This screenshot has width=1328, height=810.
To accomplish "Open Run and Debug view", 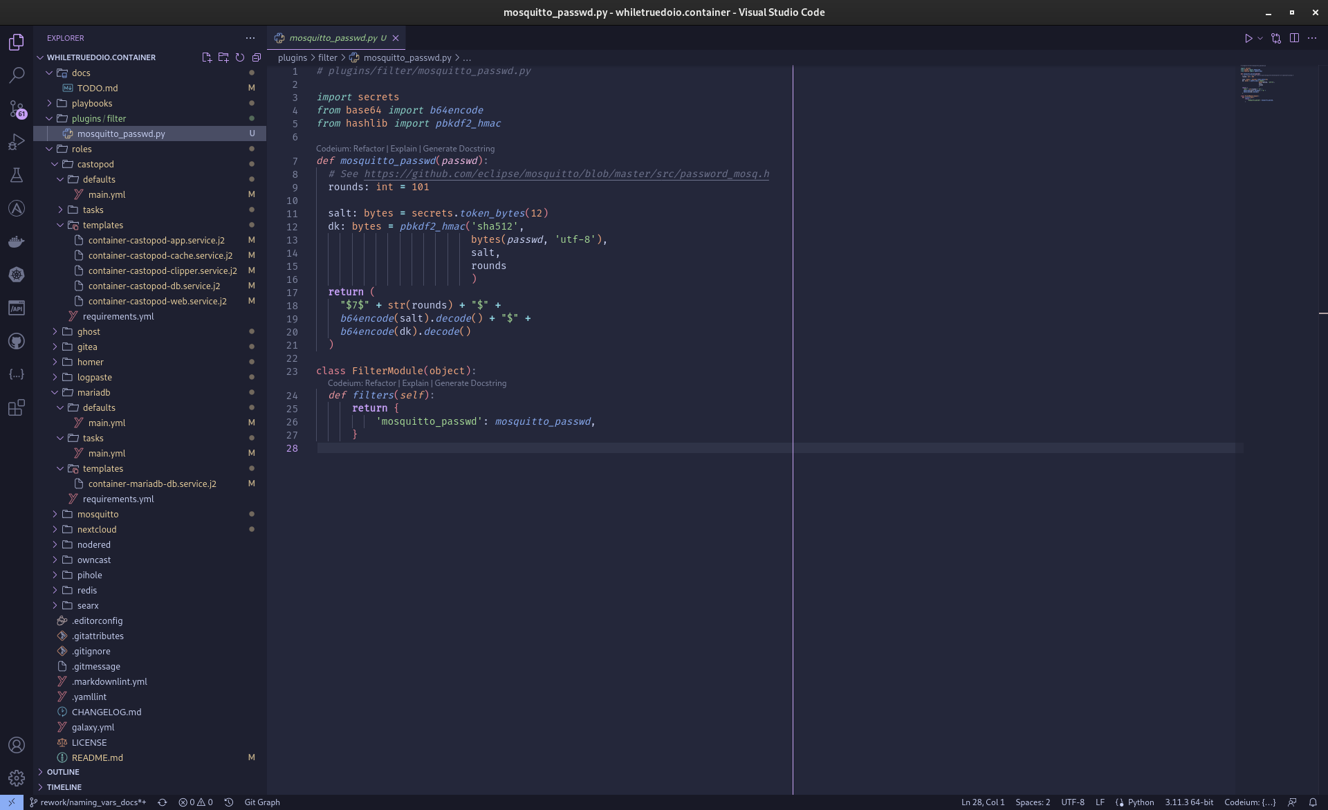I will (x=17, y=142).
